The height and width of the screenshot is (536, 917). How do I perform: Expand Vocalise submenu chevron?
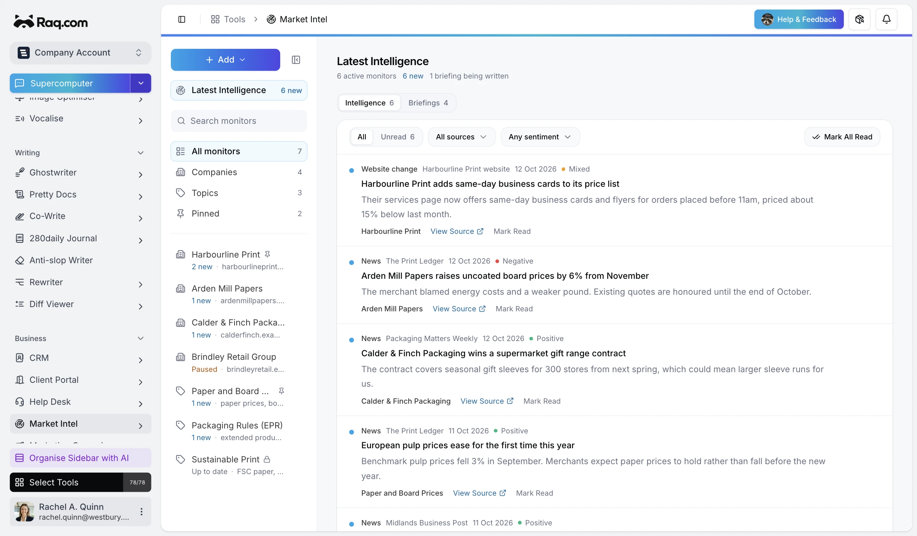point(140,121)
